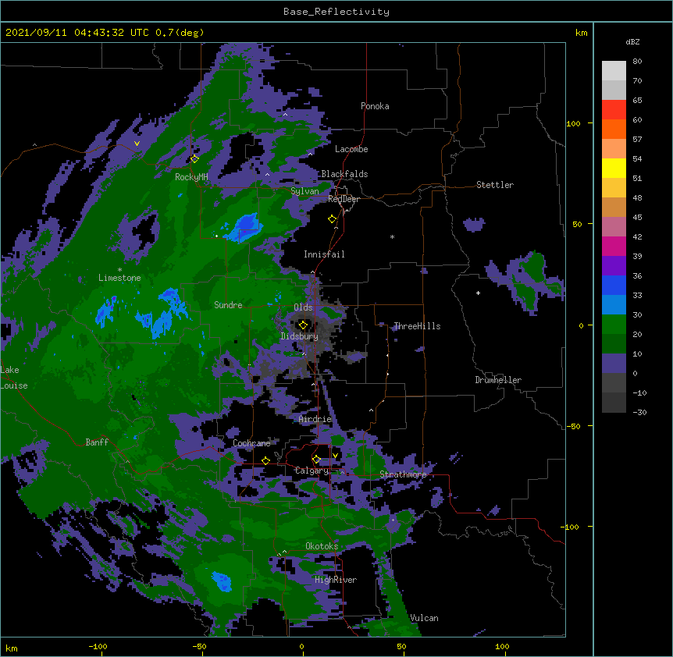Click the blue echo core west of HighRiver
The height and width of the screenshot is (657, 673).
223,581
